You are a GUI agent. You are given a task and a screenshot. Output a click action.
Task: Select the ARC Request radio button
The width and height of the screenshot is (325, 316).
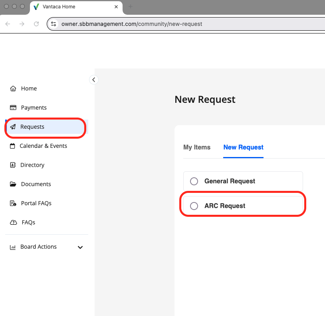point(194,206)
